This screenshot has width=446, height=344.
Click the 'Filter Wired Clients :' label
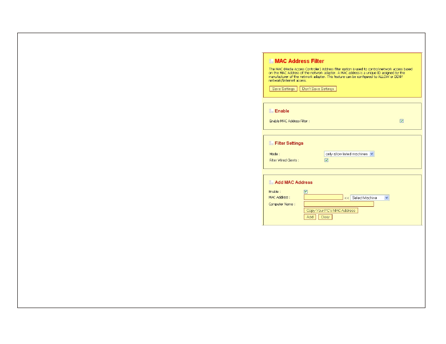tap(284, 160)
